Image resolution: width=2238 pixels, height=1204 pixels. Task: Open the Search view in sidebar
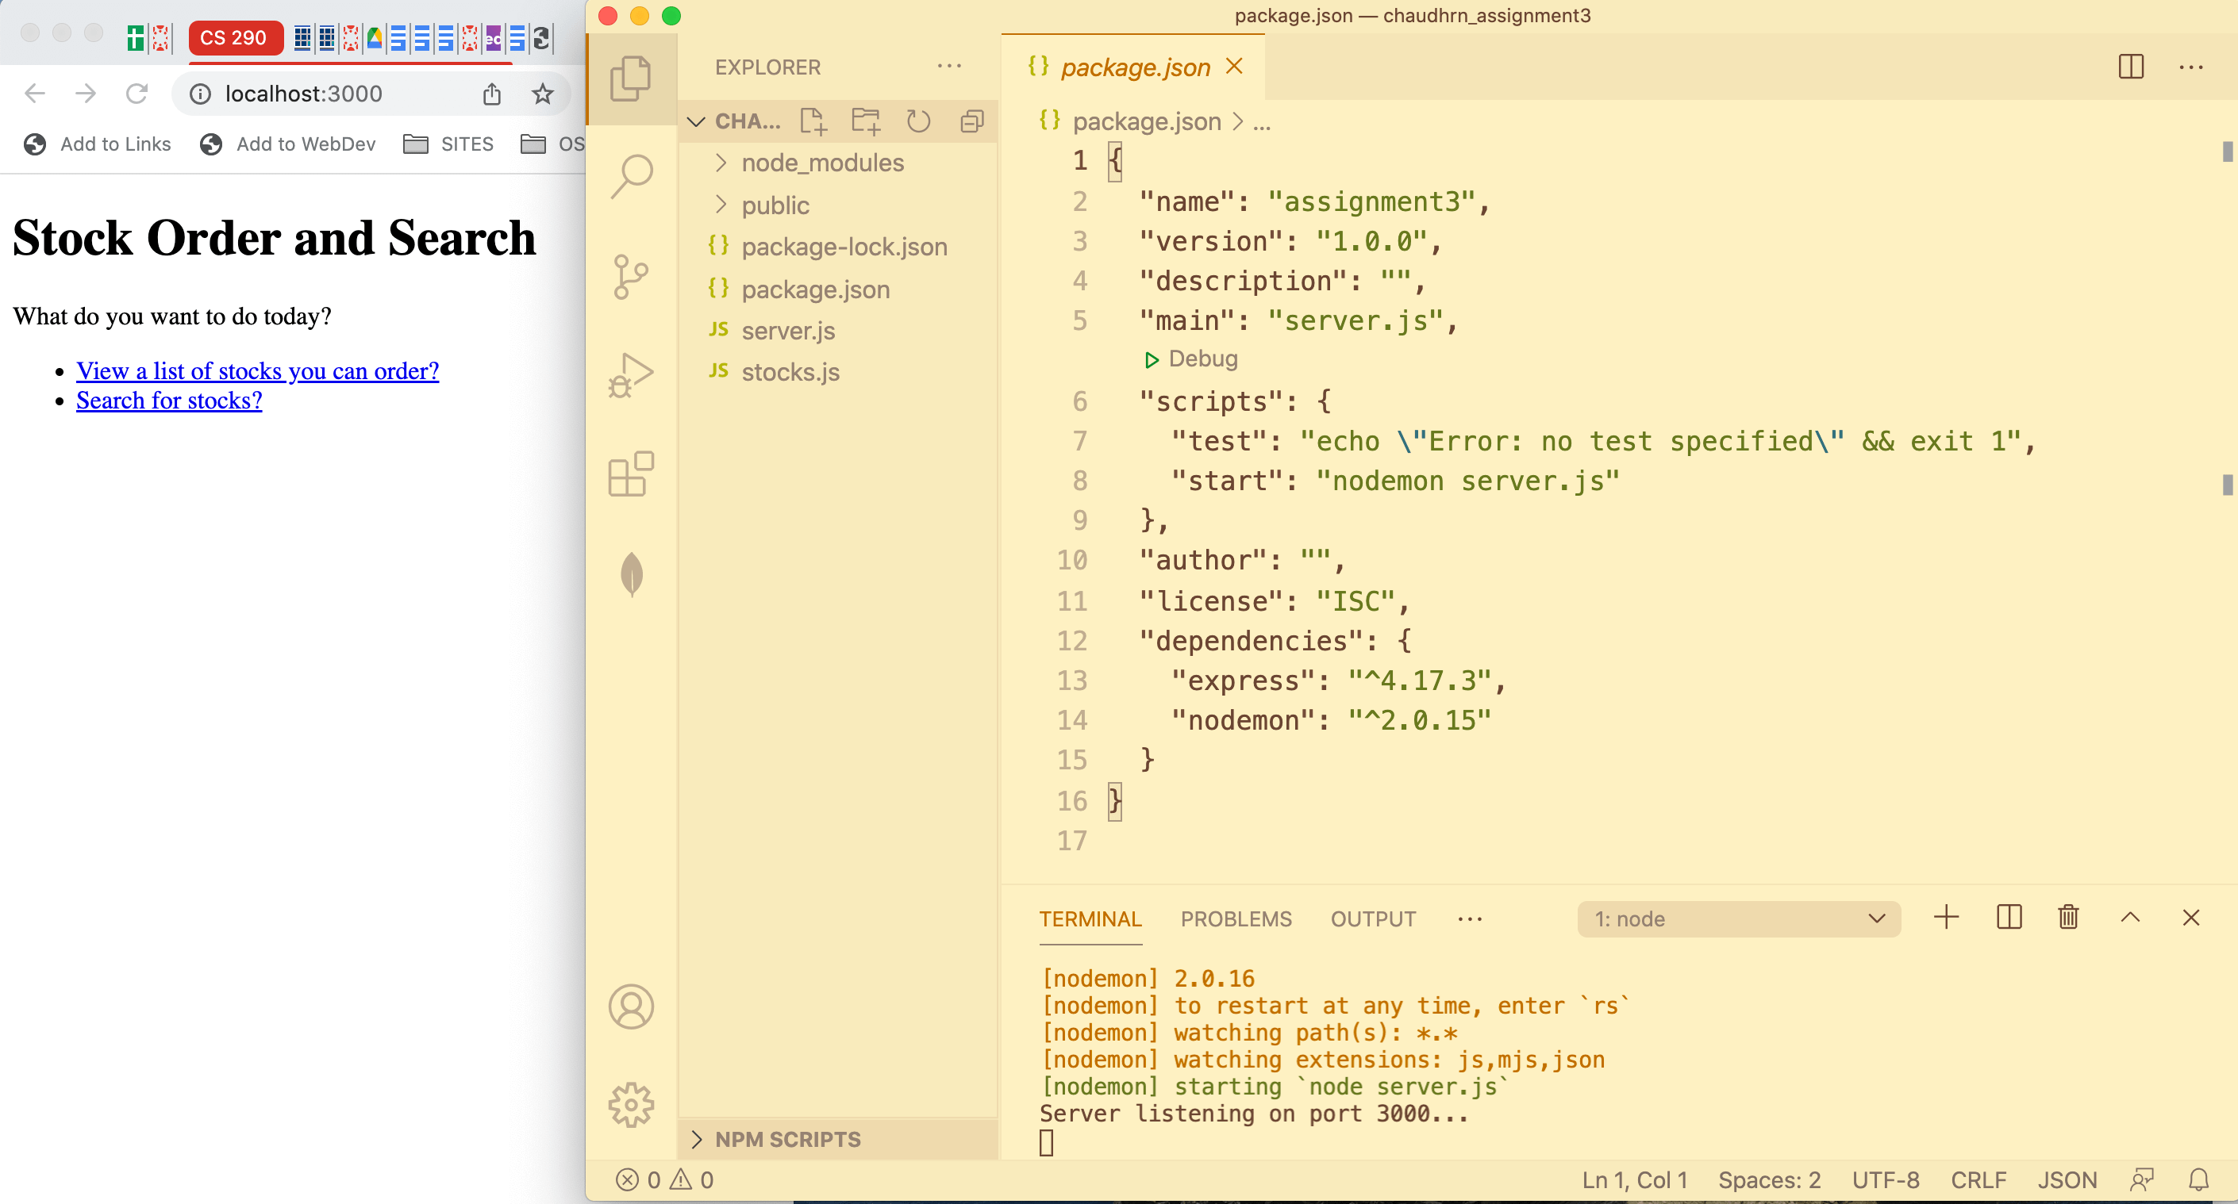(x=632, y=175)
